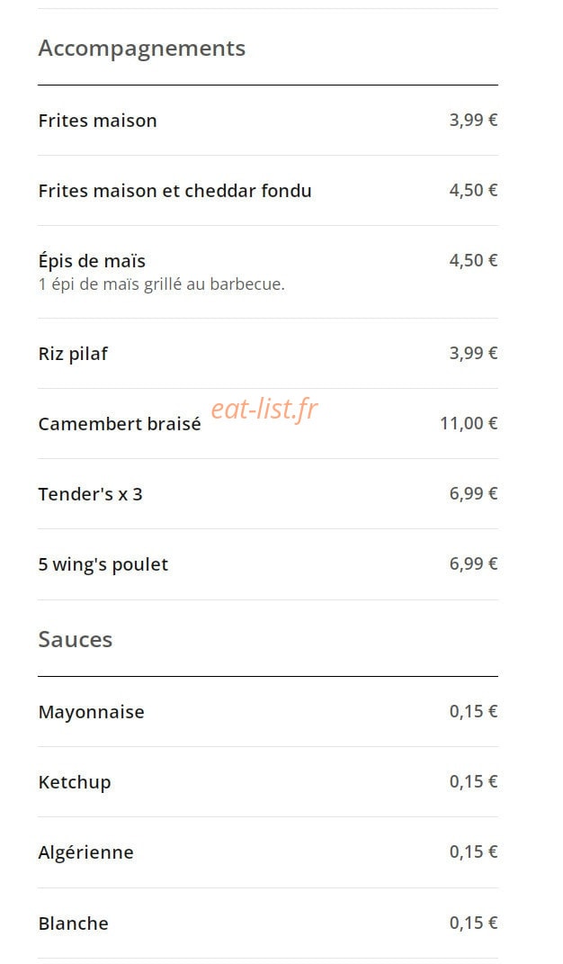Choose the Tender's x 3 item
Screen dimensions: 563x964
point(90,494)
